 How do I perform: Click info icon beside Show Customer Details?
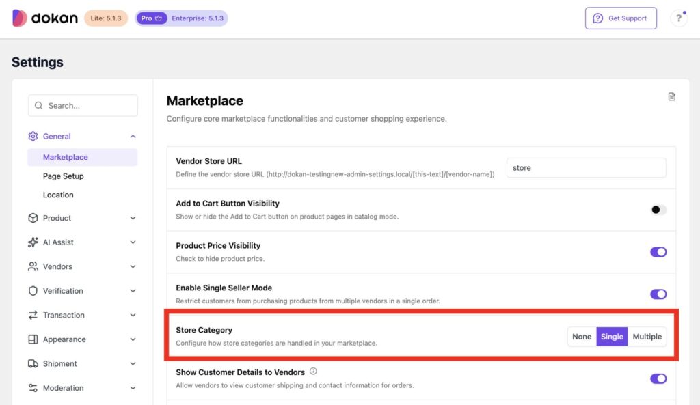pos(313,371)
